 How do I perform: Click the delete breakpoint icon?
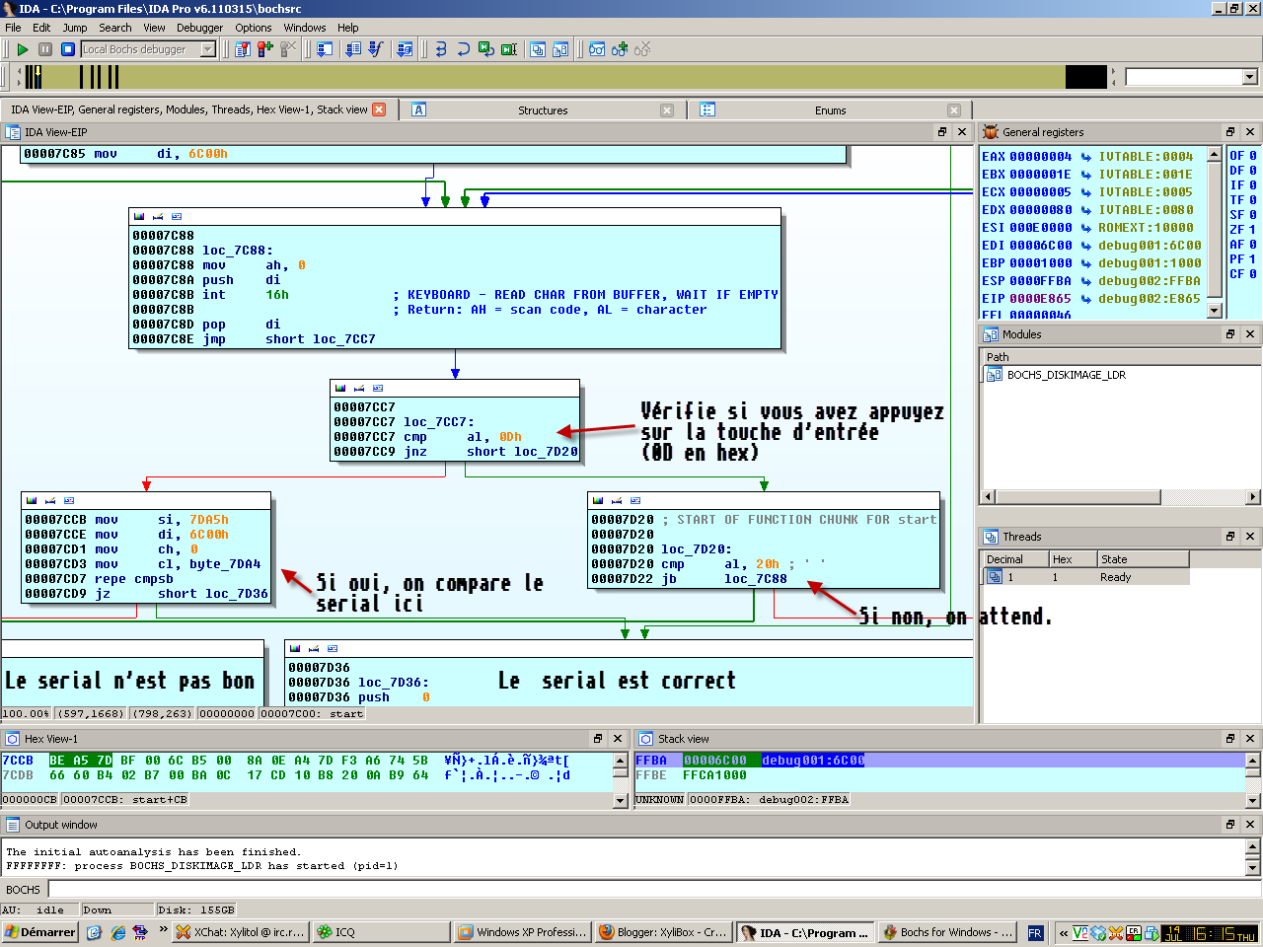287,49
